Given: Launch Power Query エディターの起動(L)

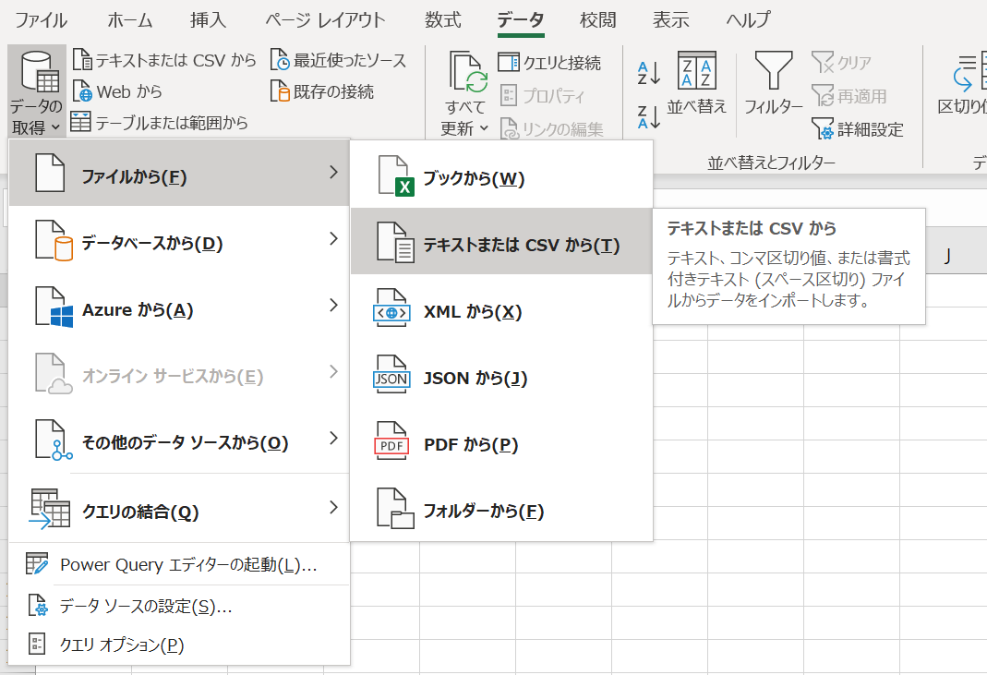Looking at the screenshot, I should [179, 565].
